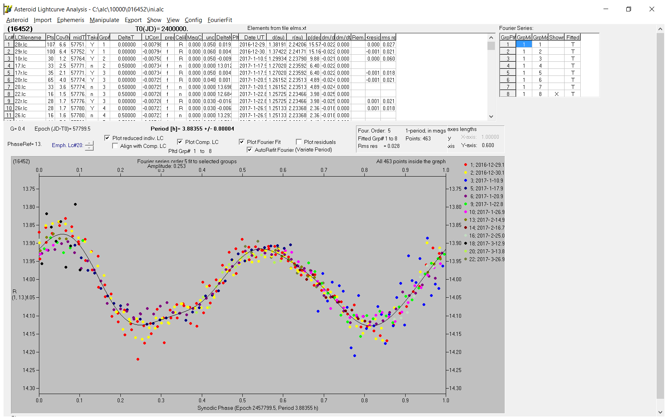
Task: Select lightcurve row 22.lc
Action: 200,94
